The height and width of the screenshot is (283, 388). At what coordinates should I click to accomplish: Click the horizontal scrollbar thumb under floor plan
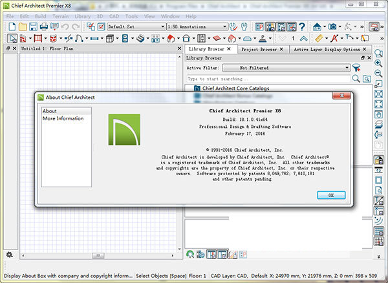(98, 255)
